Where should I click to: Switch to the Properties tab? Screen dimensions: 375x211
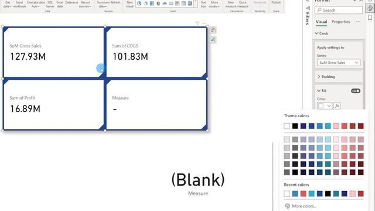point(340,22)
